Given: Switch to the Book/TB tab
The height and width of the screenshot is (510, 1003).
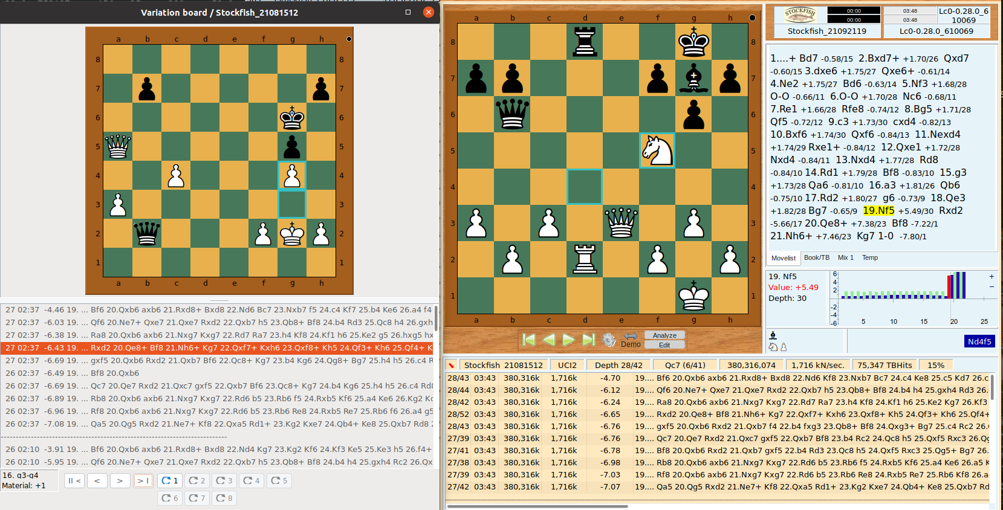Looking at the screenshot, I should 817,257.
